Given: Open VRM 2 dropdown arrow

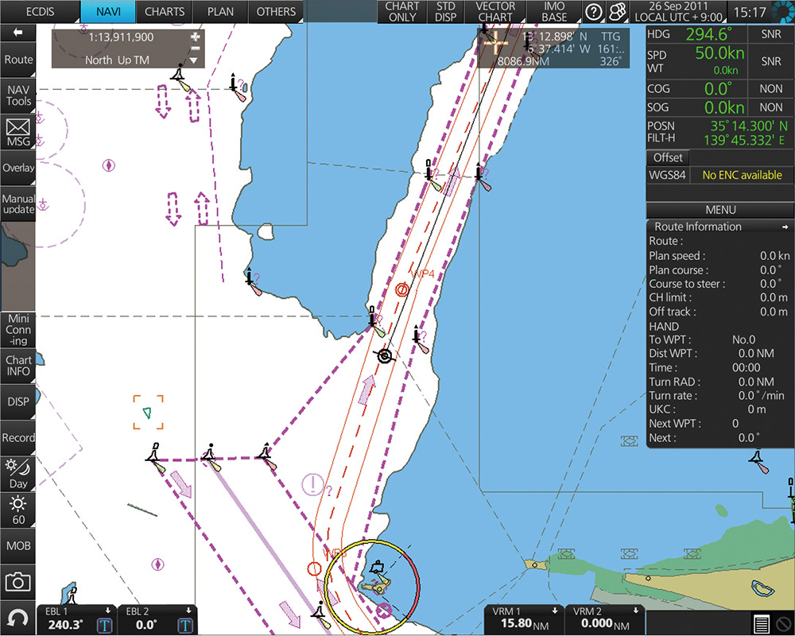Looking at the screenshot, I should point(636,611).
